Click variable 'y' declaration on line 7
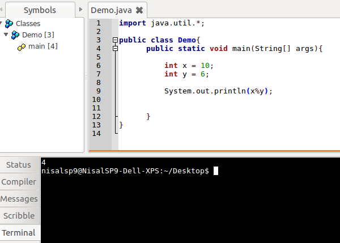The image size is (340, 243). tap(185, 75)
